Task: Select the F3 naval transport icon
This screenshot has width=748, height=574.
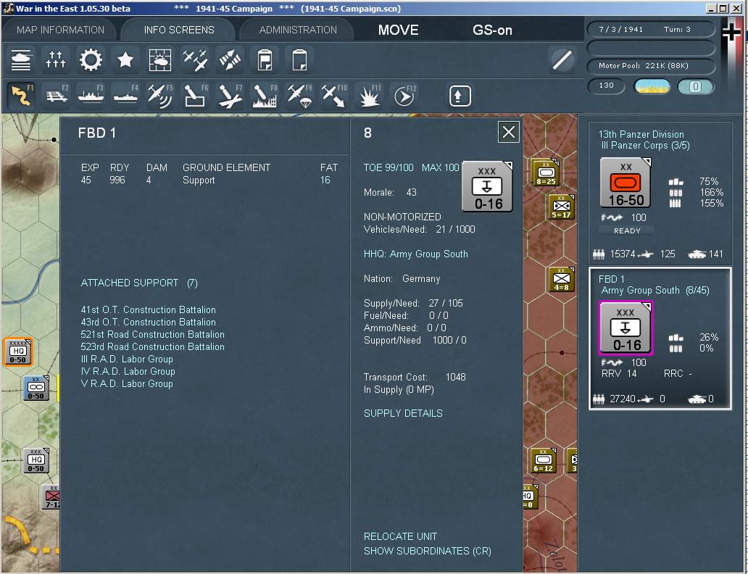Action: coord(91,95)
